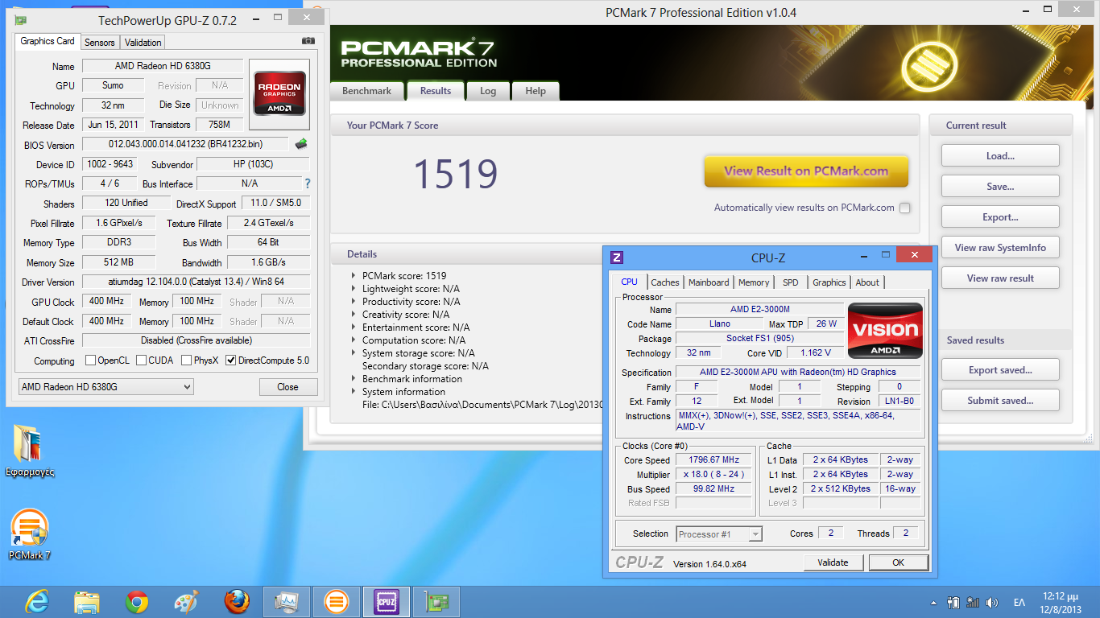Click the monitor app icon in taskbar
This screenshot has height=618, width=1100.
[x=287, y=602]
